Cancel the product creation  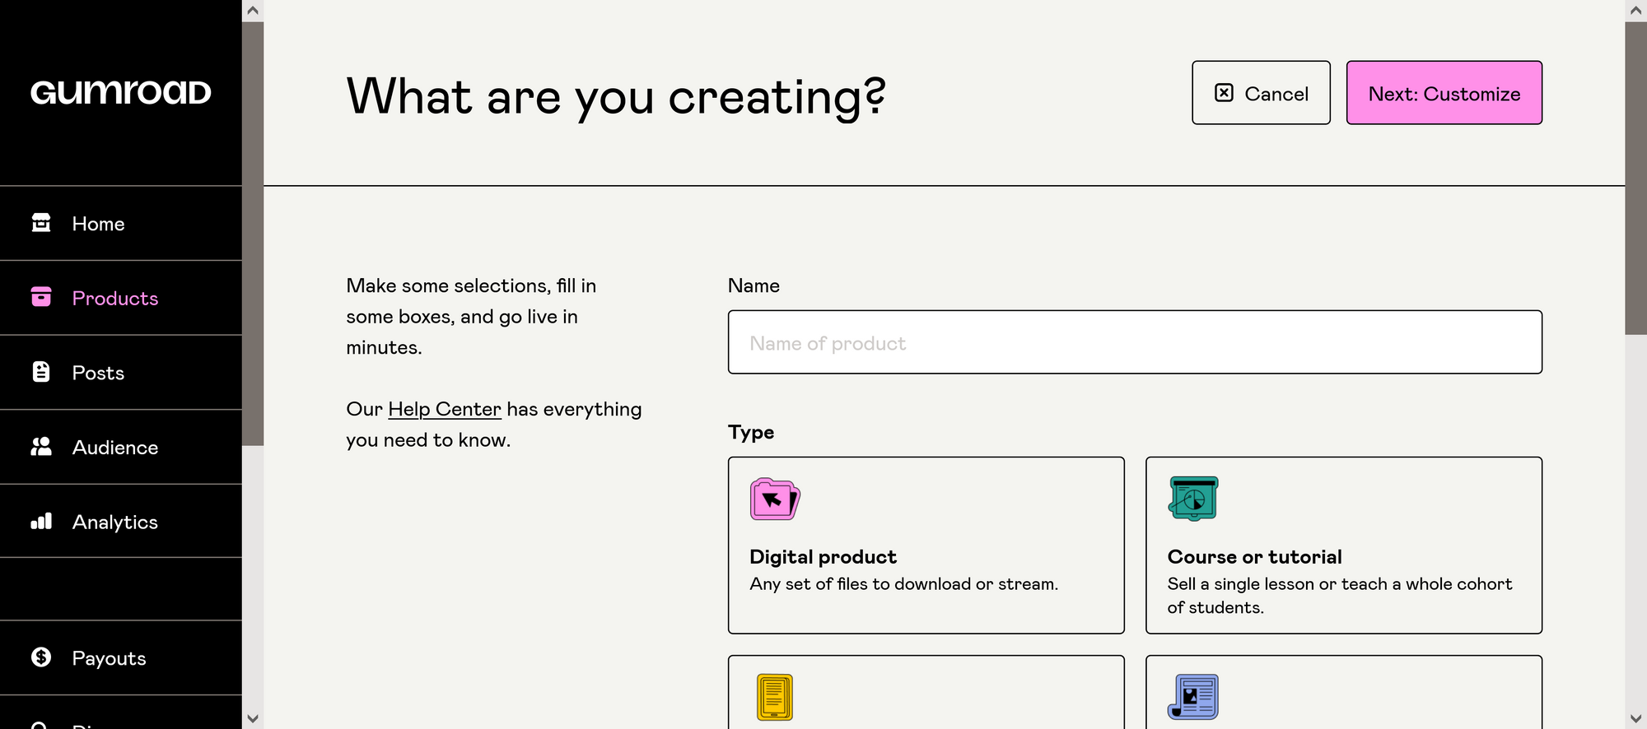[x=1261, y=93]
